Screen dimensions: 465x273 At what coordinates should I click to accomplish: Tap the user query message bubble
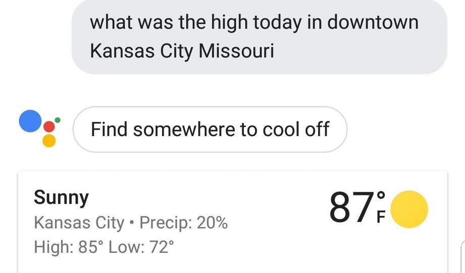point(259,36)
